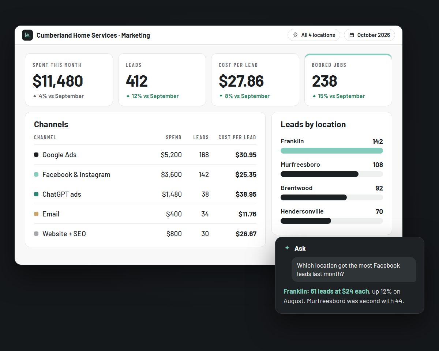Click the 238 booked jobs total
Viewport: 439px width, 351px height.
tap(324, 81)
